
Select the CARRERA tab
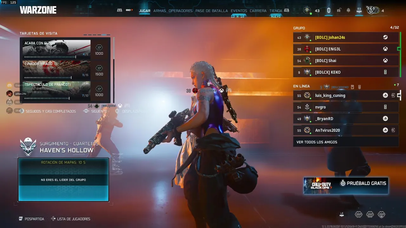coord(258,11)
